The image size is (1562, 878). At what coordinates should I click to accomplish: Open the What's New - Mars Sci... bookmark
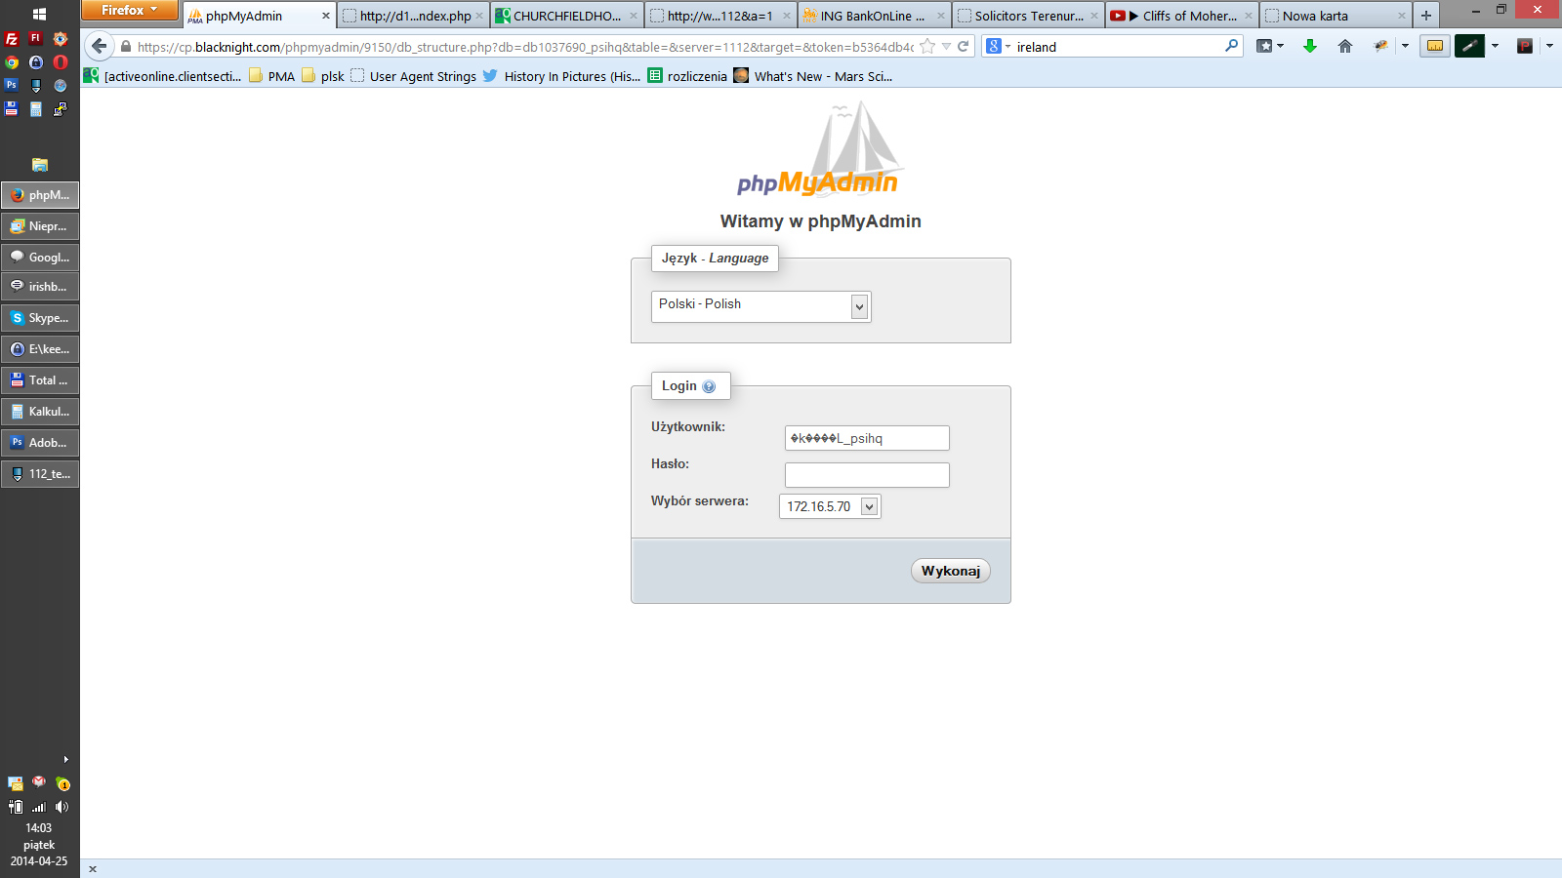pyautogui.click(x=812, y=76)
